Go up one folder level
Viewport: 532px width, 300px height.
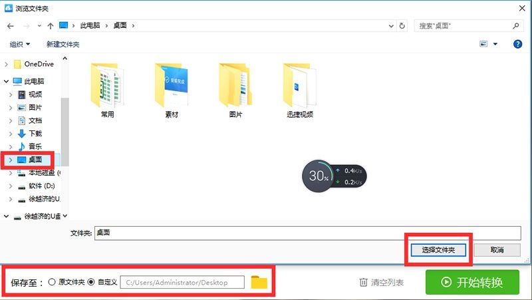click(51, 26)
